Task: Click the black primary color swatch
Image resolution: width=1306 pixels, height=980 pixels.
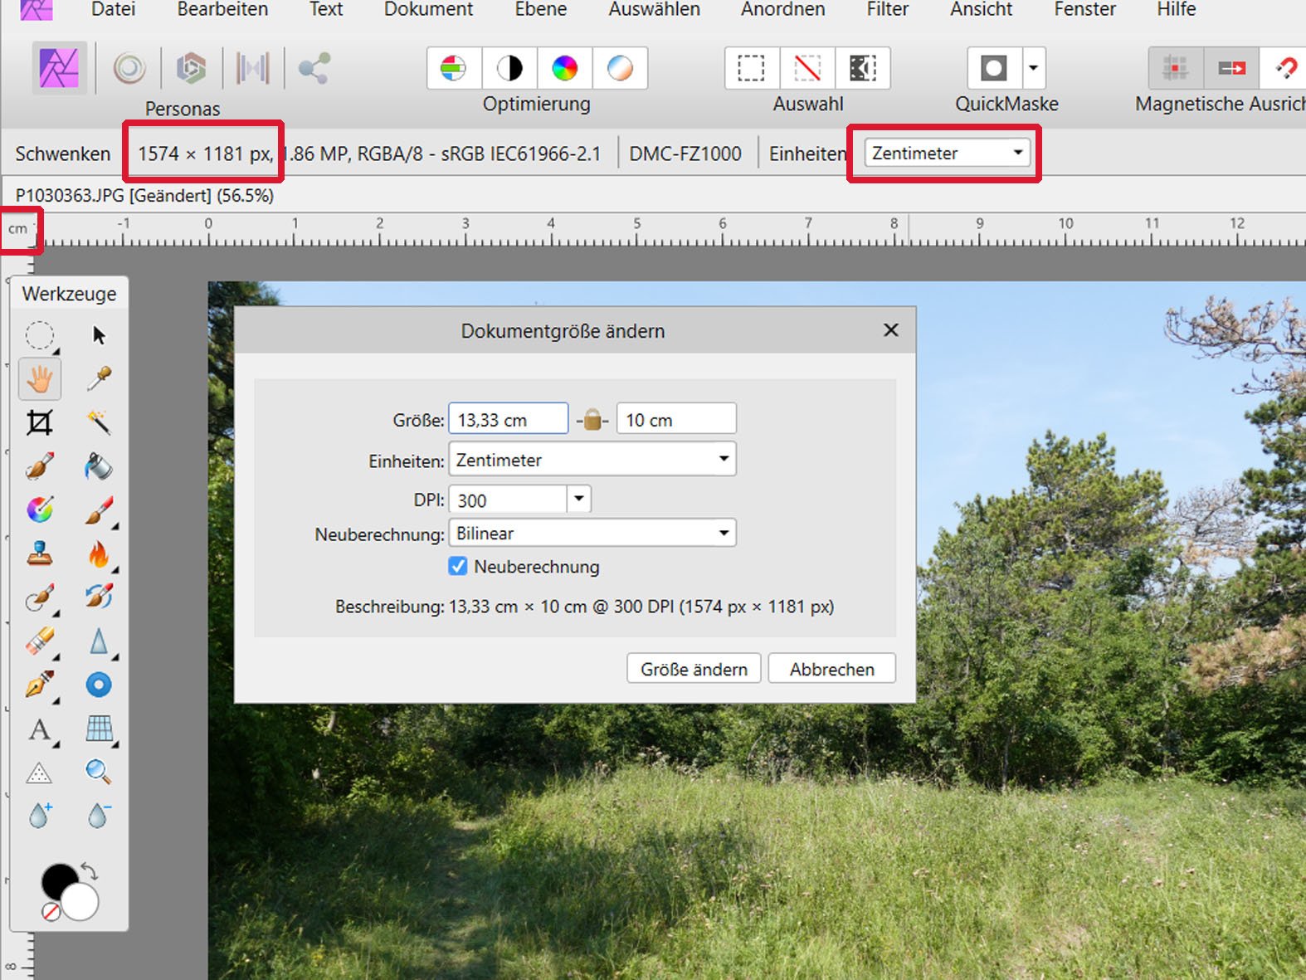Action: click(56, 880)
